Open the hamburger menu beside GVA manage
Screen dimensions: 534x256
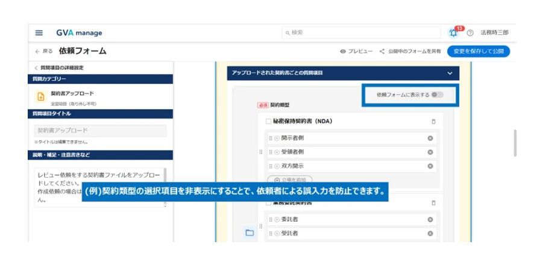pos(39,33)
